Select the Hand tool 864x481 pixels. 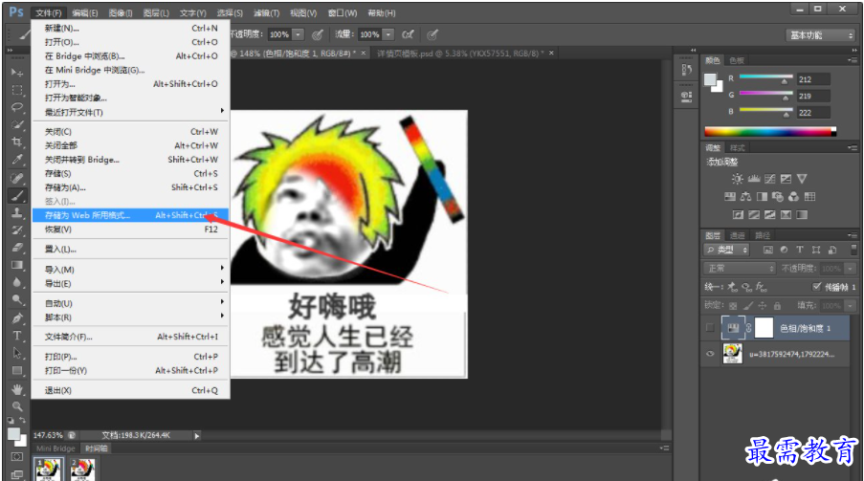tap(17, 389)
